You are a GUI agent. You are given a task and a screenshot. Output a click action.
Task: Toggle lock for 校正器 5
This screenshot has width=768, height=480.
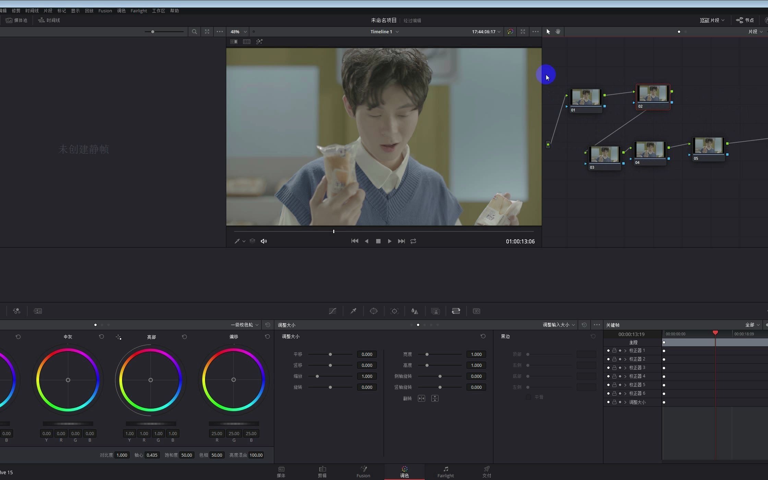coord(614,385)
